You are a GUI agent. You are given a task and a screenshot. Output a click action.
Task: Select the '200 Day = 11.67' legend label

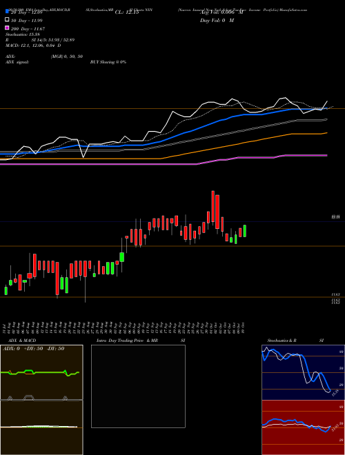(28, 29)
